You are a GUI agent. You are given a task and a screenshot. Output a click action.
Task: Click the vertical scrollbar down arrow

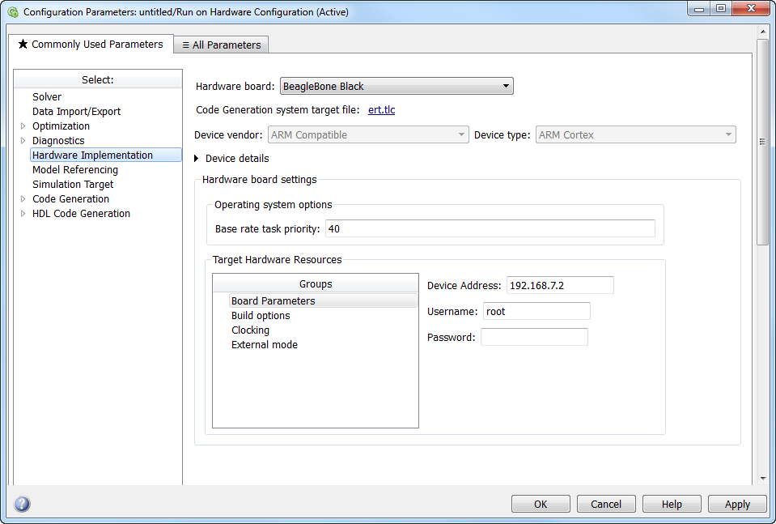click(x=762, y=478)
